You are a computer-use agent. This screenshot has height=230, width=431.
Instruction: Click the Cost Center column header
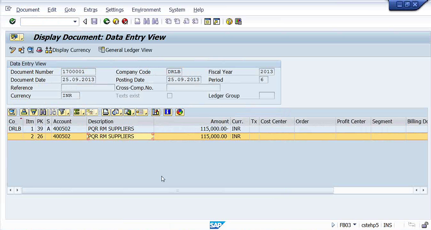pyautogui.click(x=277, y=122)
